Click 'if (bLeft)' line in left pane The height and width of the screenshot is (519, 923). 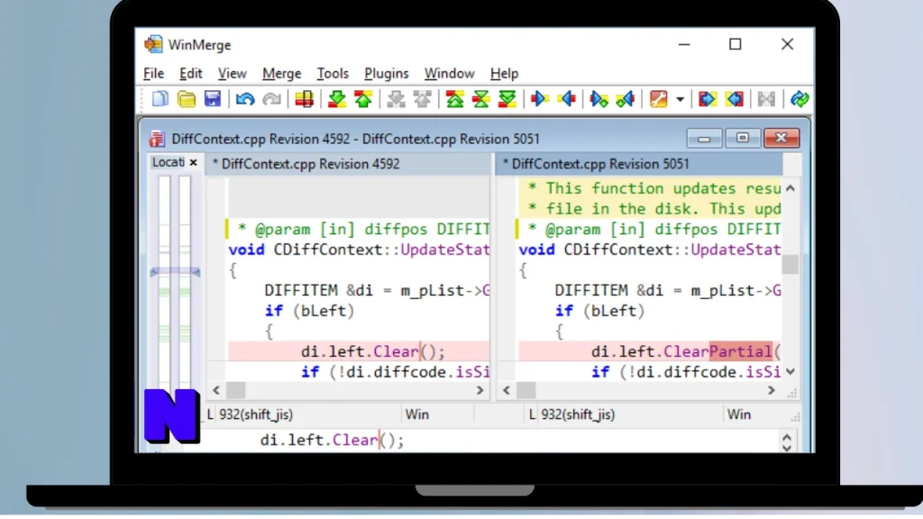(310, 311)
